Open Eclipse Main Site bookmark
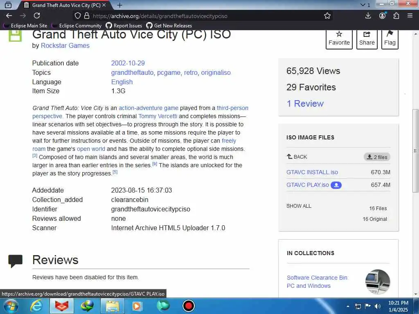The width and height of the screenshot is (419, 314). (25, 26)
